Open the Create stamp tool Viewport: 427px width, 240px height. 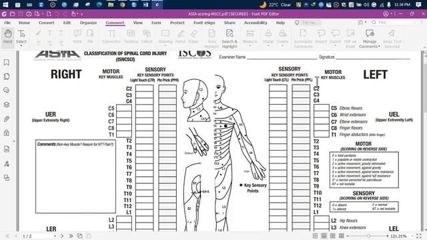click(x=282, y=37)
